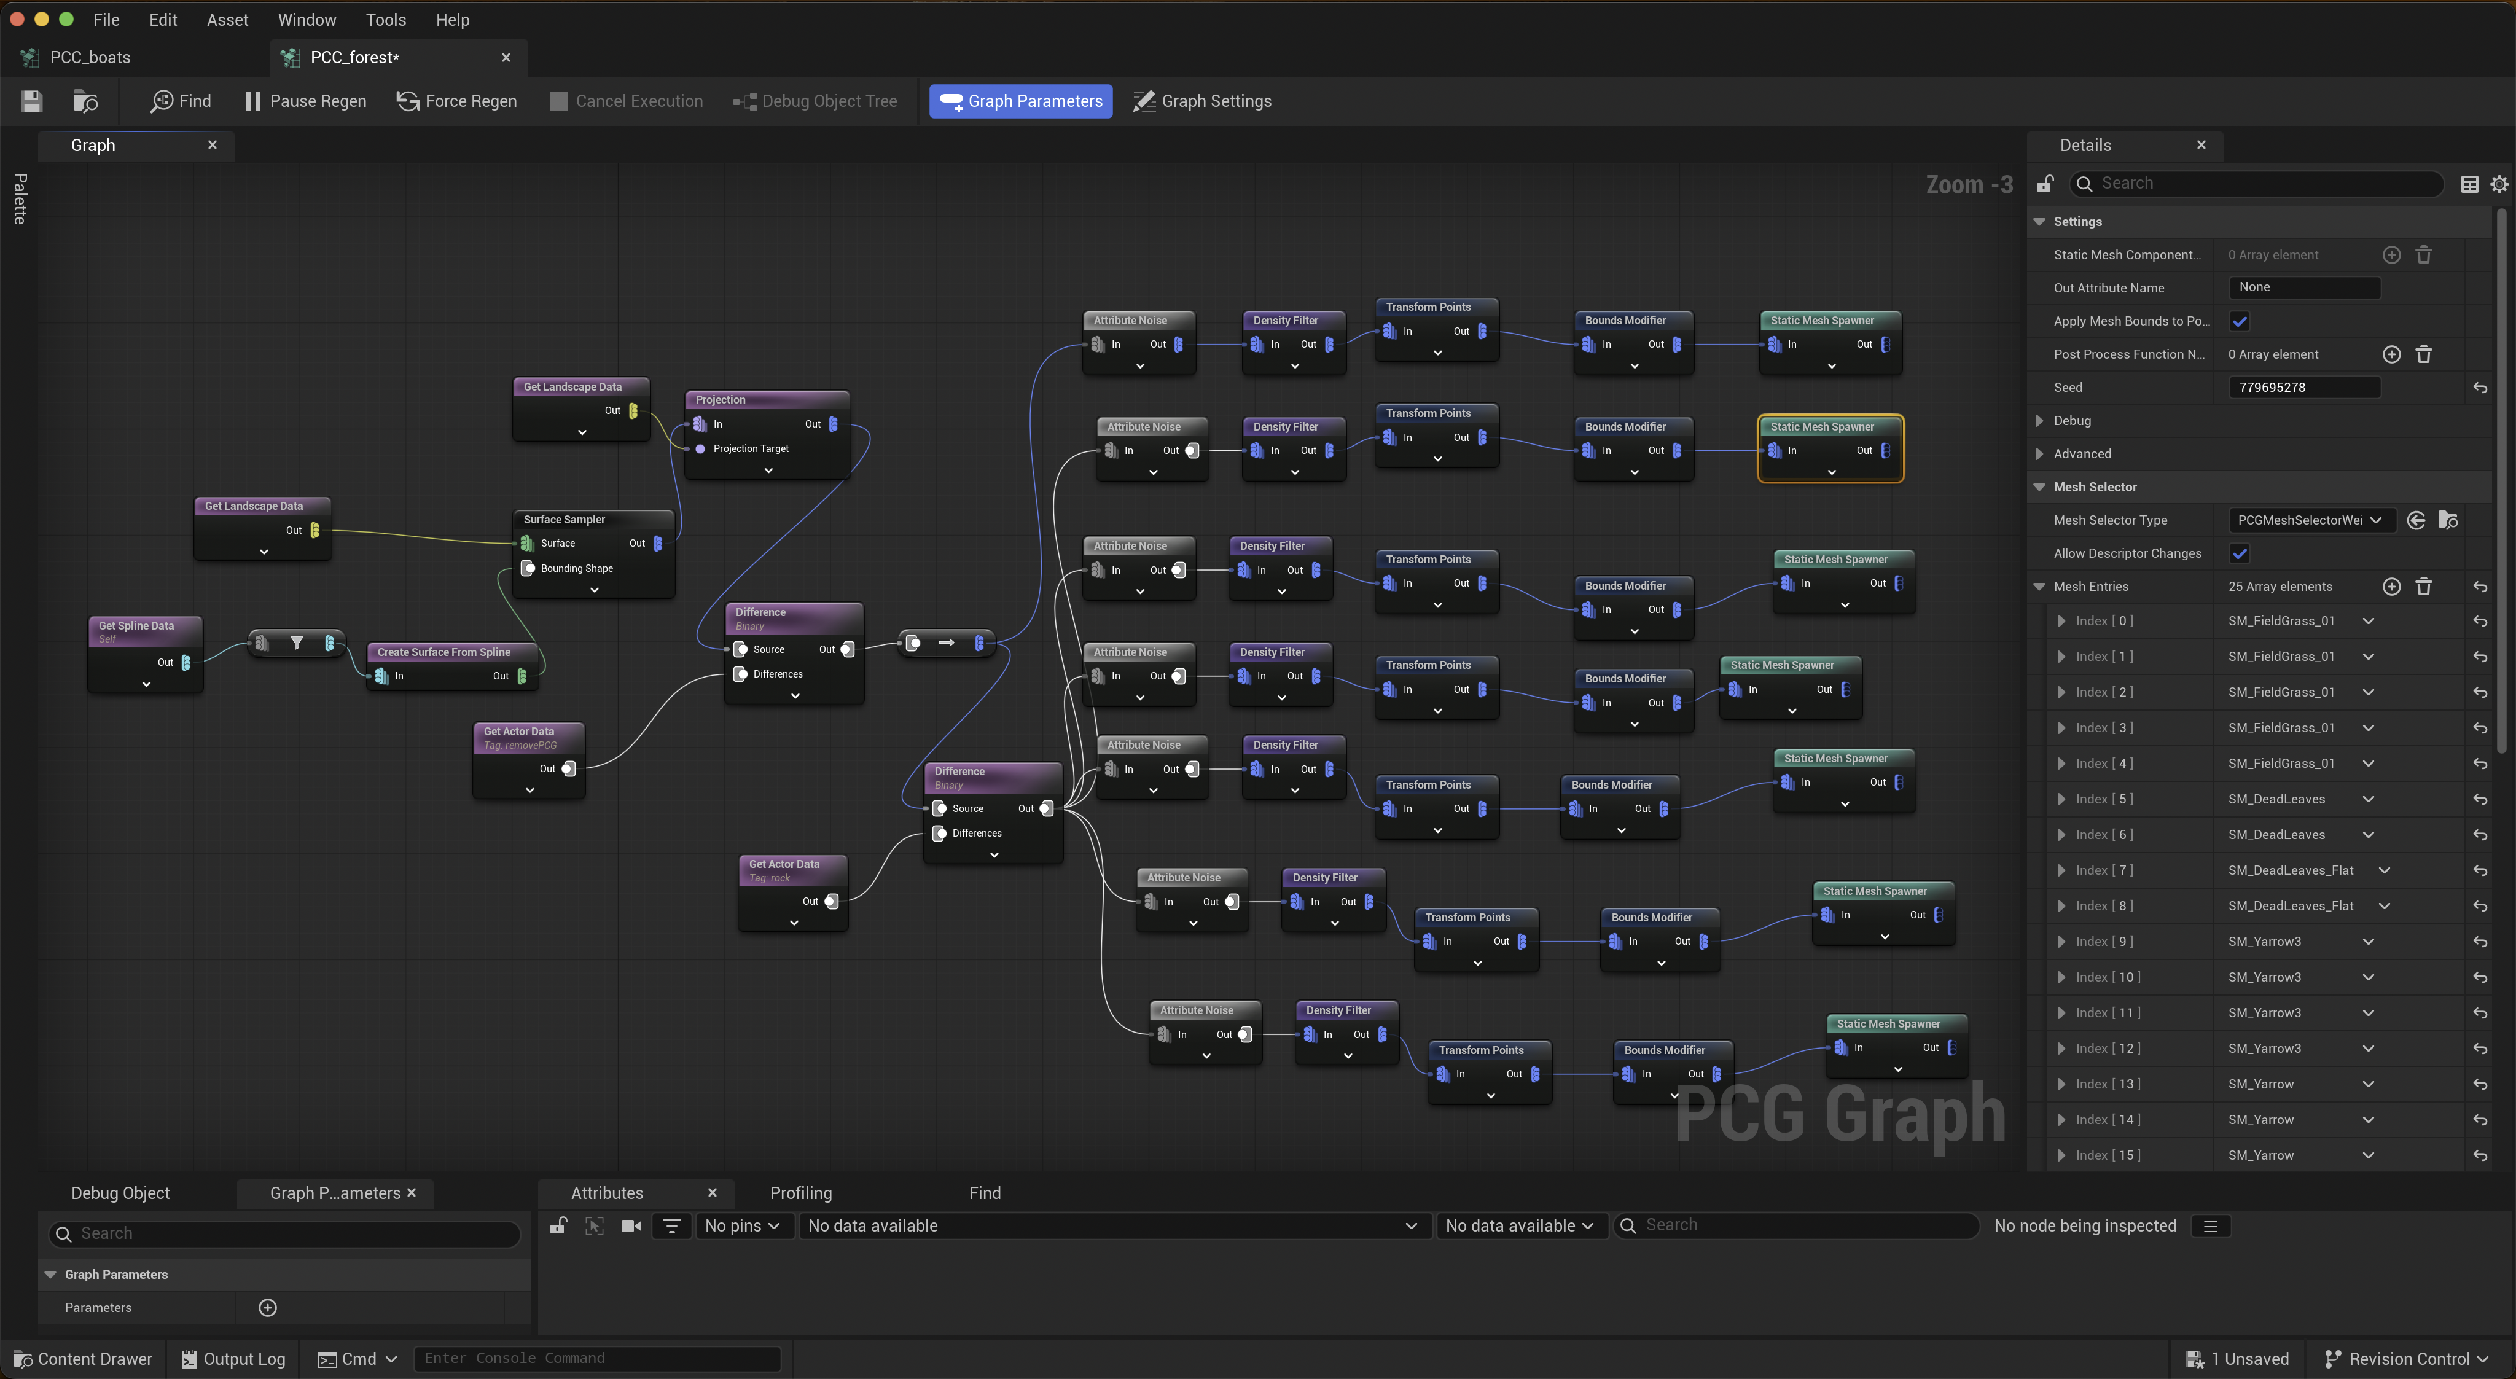Switch to the PCC_boats tab
This screenshot has height=1379, width=2516.
(90, 58)
